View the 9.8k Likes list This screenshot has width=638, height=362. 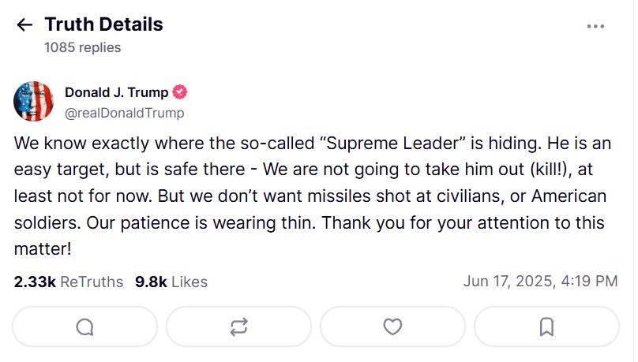pyautogui.click(x=171, y=282)
